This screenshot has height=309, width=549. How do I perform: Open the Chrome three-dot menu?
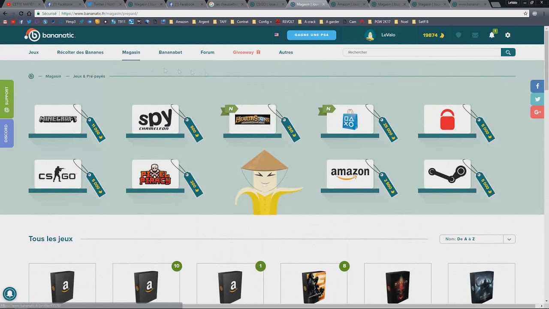[x=544, y=13]
